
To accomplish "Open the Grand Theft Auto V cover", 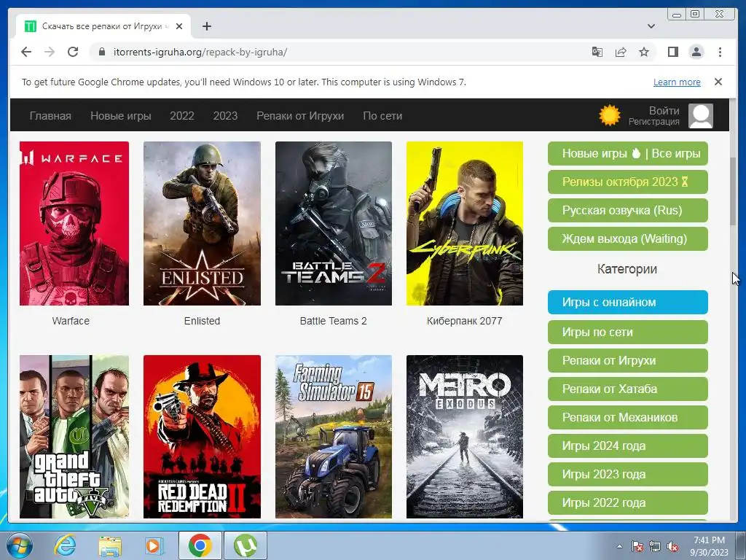I will 74,437.
